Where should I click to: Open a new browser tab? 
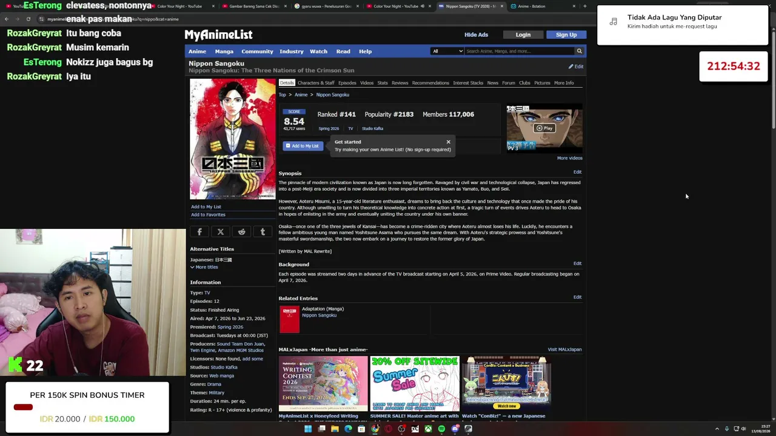pos(584,6)
